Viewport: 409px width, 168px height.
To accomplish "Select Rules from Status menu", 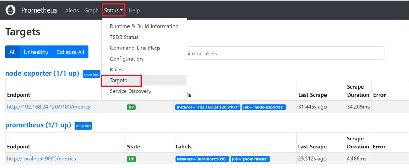I will [x=116, y=70].
